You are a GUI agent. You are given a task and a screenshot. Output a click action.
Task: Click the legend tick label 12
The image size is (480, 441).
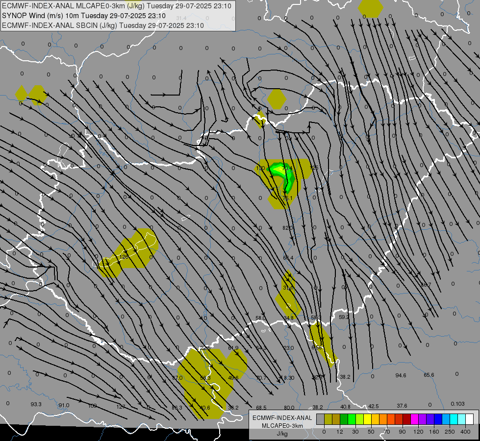tap(340, 432)
